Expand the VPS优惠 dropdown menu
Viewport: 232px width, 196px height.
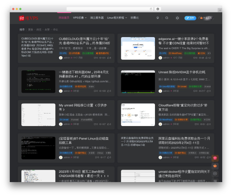coord(80,18)
